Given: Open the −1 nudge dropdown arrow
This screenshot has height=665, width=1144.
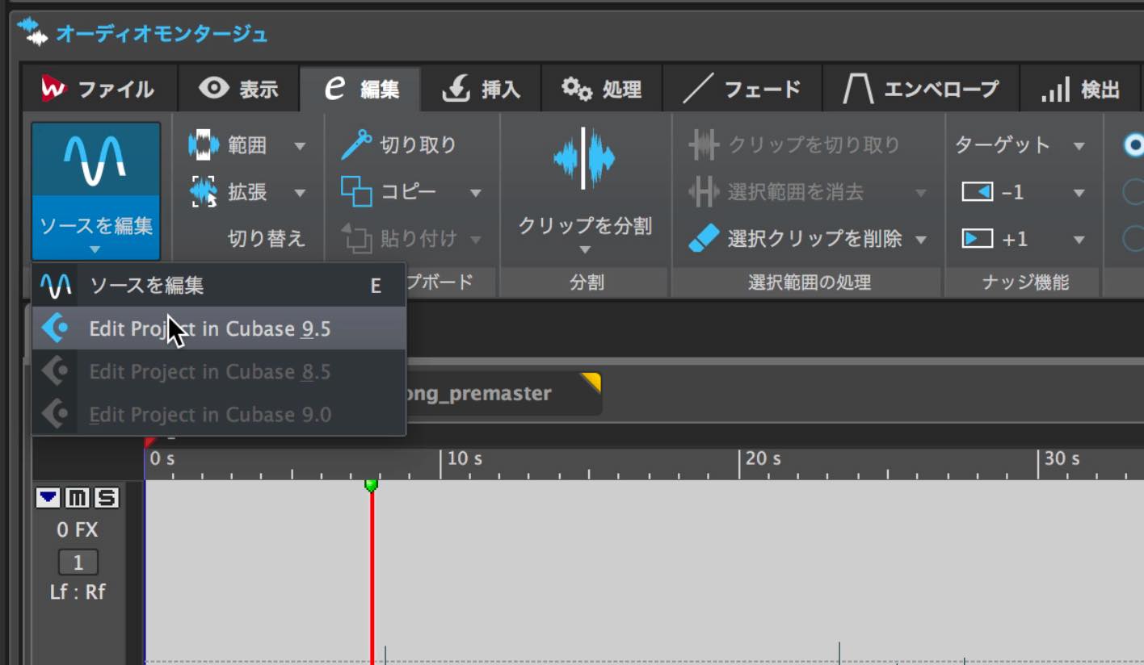Looking at the screenshot, I should [x=1079, y=193].
